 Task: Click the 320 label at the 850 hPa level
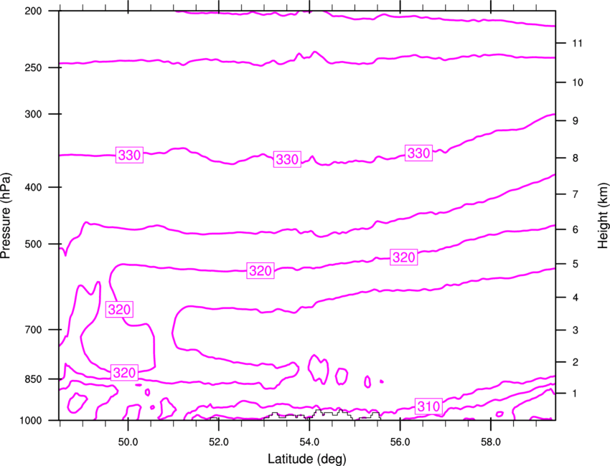click(x=124, y=373)
